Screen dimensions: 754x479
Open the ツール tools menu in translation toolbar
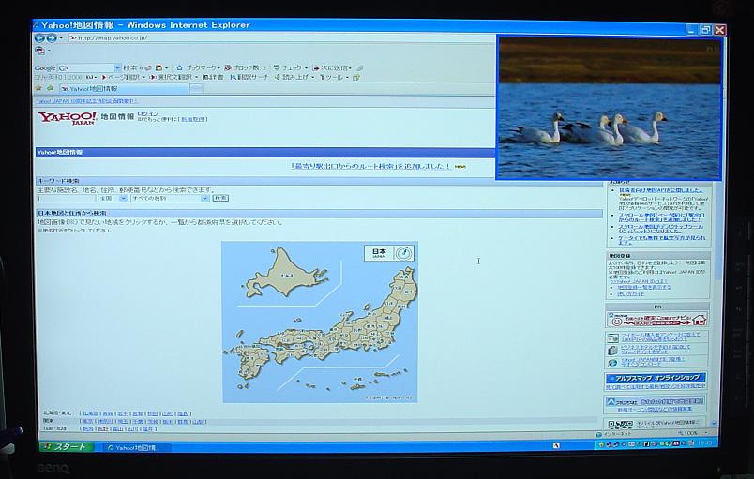point(334,77)
